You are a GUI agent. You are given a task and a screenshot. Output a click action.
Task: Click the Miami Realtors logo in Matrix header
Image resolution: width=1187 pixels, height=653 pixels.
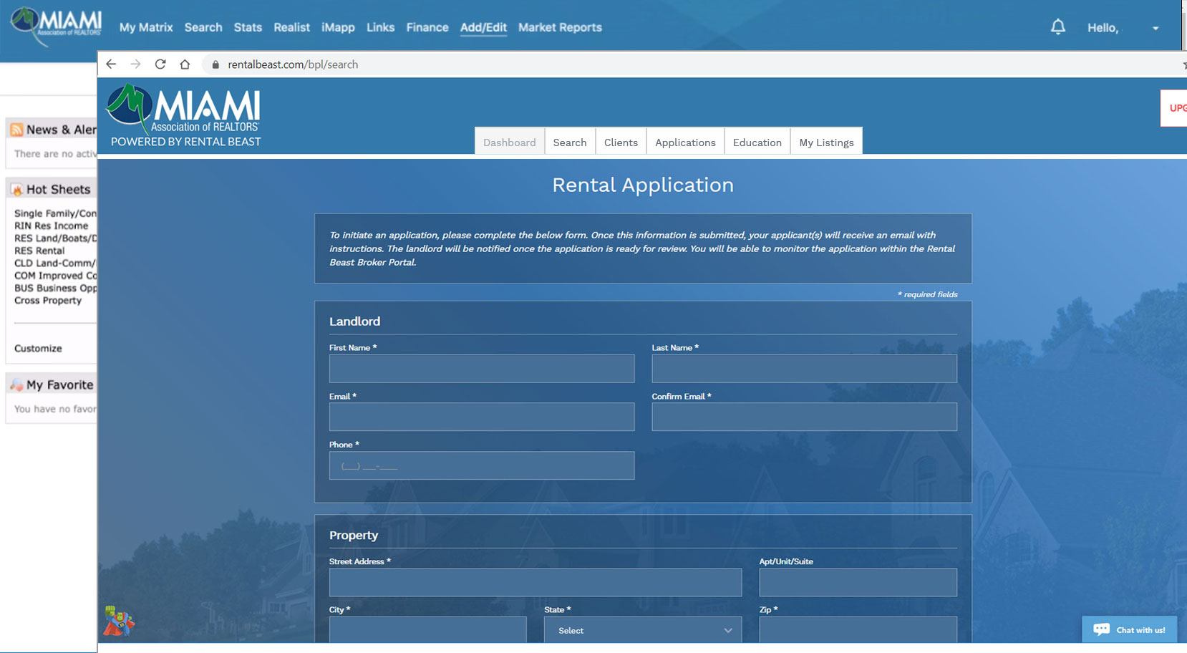tap(56, 26)
